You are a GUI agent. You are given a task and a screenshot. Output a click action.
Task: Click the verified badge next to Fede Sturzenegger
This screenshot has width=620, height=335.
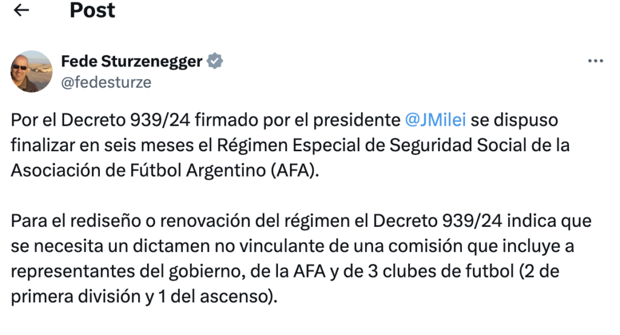216,61
